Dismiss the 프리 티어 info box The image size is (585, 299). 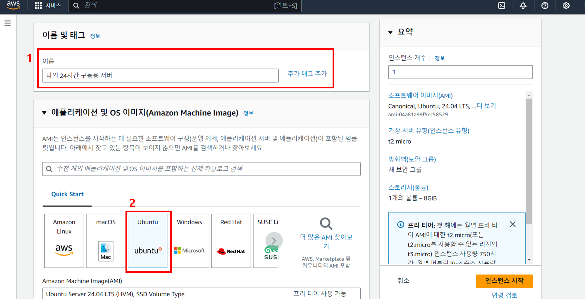513,224
